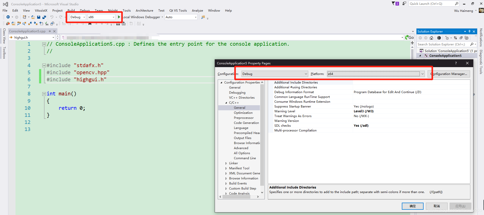Screen dimensions: 484x215
Task: Navigate backward using the blue back arrow
Action: [8, 17]
